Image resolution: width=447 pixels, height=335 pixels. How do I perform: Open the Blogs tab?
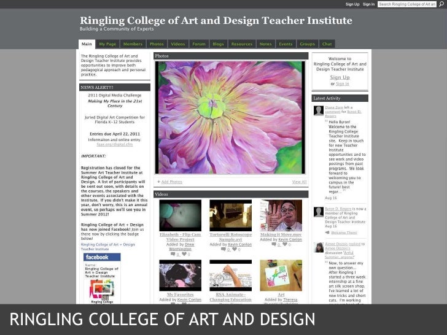219,44
